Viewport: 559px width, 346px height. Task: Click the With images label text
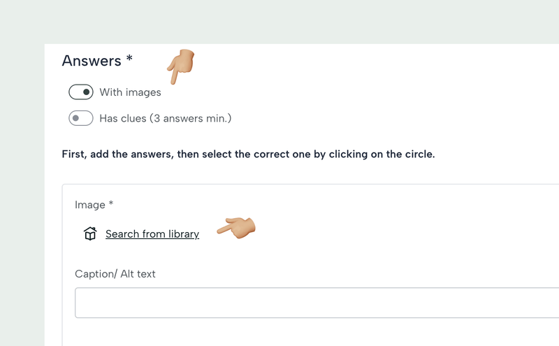(130, 92)
